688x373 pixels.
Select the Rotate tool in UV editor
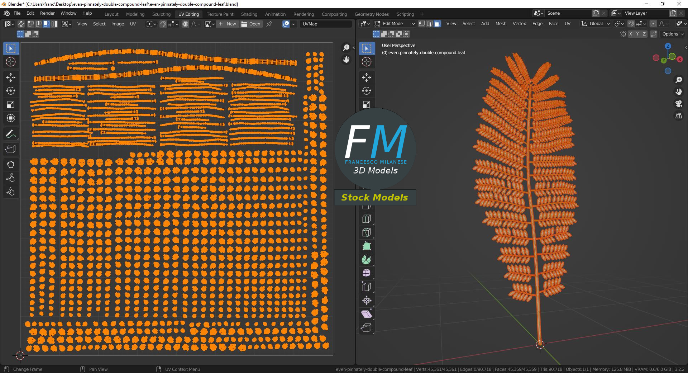(x=11, y=91)
